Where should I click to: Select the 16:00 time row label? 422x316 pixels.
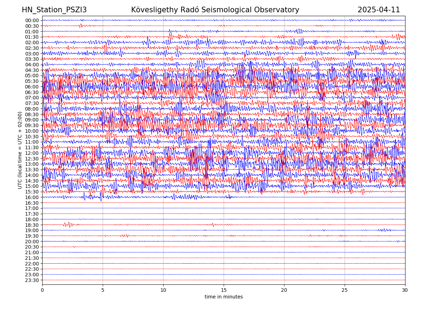[x=32, y=197]
